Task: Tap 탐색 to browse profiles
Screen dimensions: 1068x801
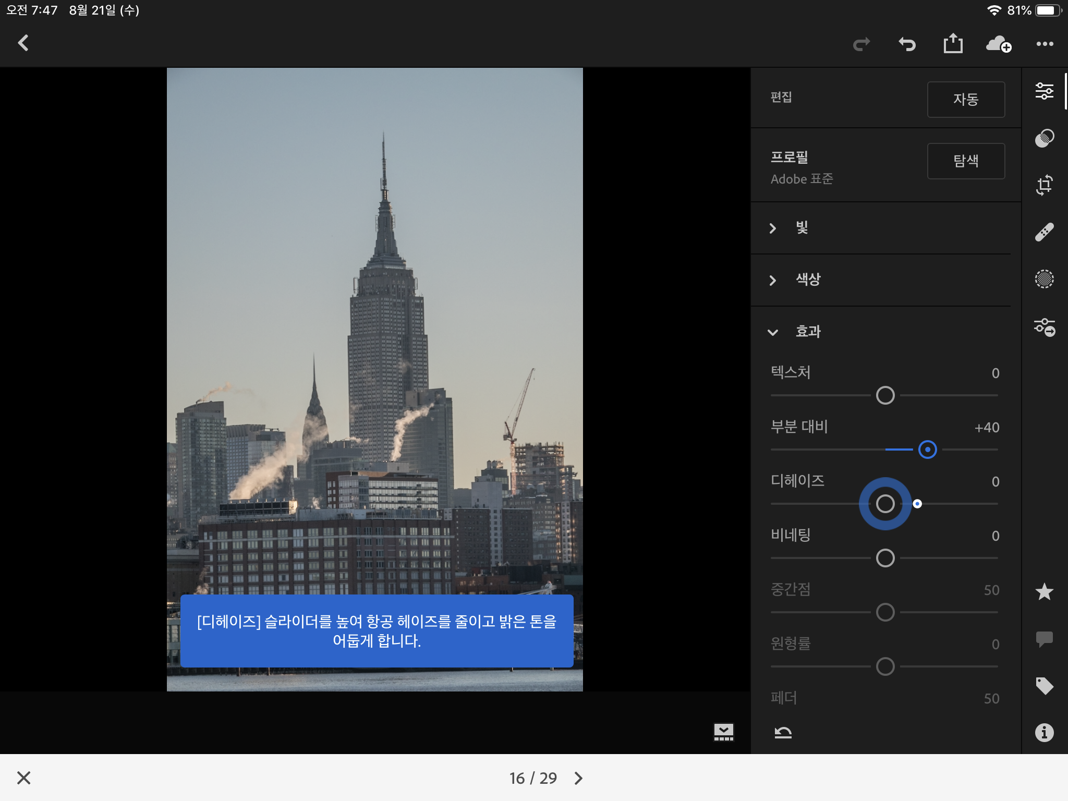Action: pyautogui.click(x=966, y=161)
